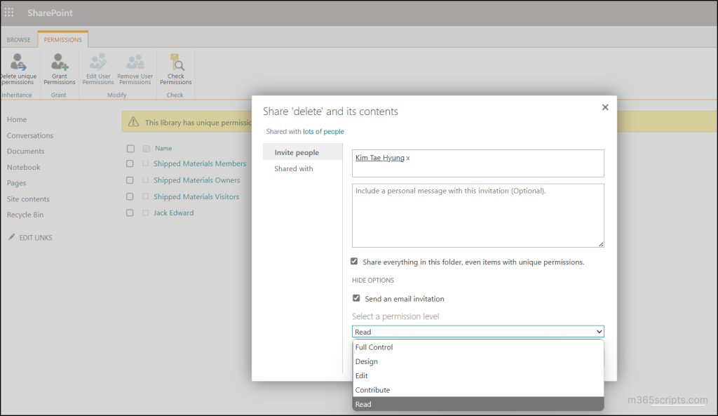Click the warning triangle in the yellow banner
This screenshot has width=718, height=416.
133,122
